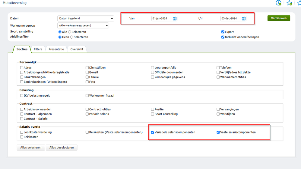Switch to the Filters tab
This screenshot has height=169, width=301.
pyautogui.click(x=38, y=49)
